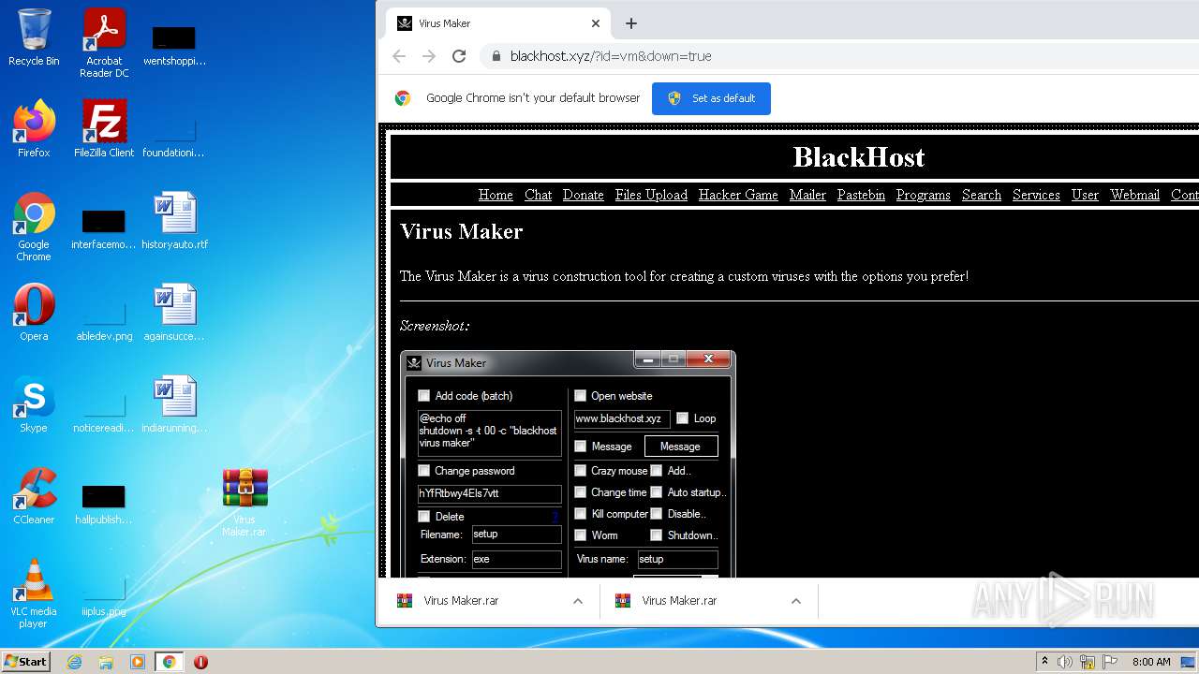This screenshot has height=674, width=1199.
Task: Open the Hacker Game link
Action: click(738, 195)
